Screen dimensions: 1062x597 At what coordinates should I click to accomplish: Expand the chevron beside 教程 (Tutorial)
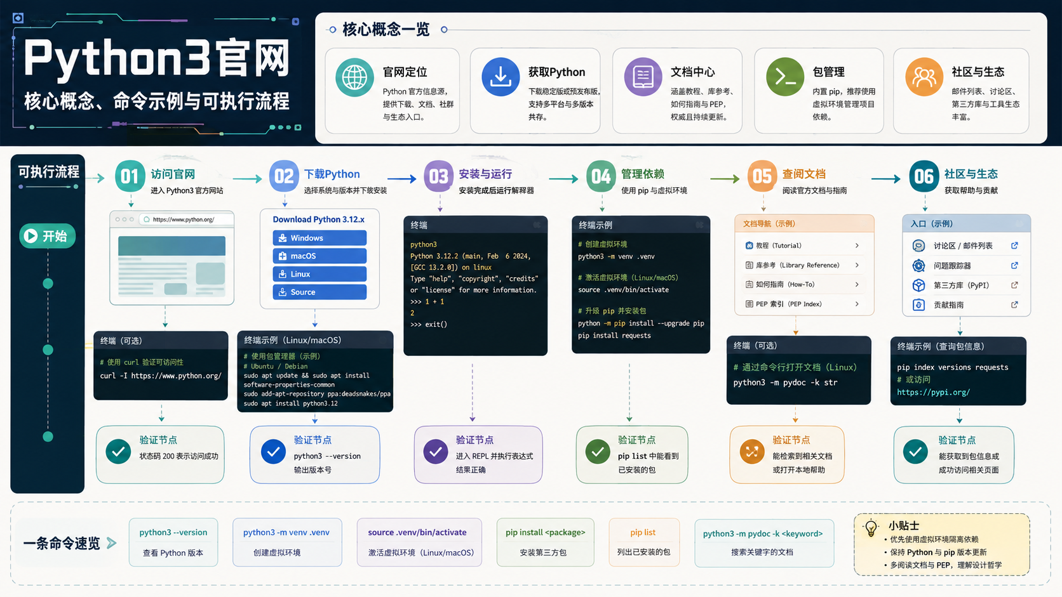coord(857,246)
